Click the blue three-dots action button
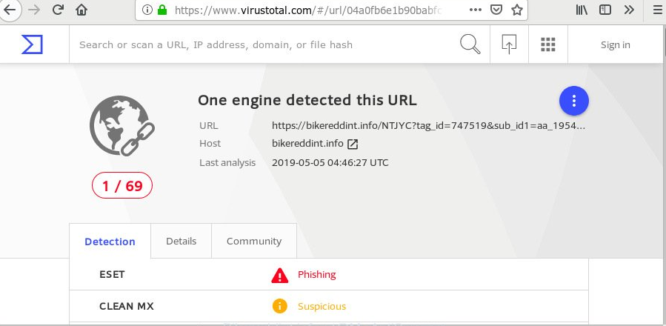 click(x=573, y=101)
